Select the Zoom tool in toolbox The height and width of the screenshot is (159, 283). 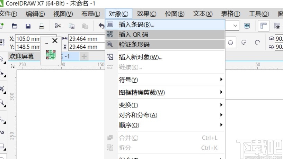click(x=2, y=103)
